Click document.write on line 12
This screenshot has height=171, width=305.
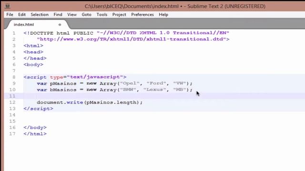(60, 103)
